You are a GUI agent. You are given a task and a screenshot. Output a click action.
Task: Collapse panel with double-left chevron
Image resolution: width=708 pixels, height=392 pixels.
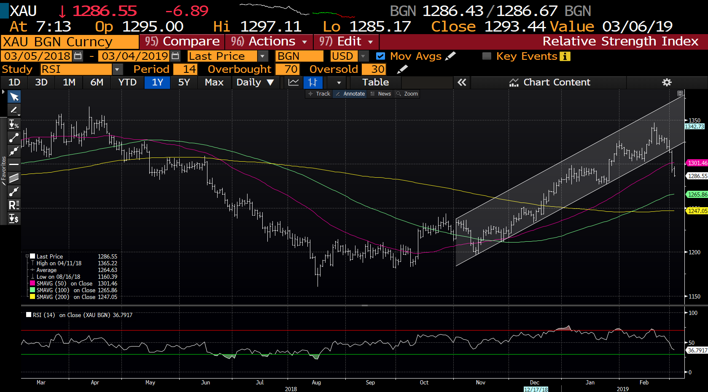(x=462, y=83)
